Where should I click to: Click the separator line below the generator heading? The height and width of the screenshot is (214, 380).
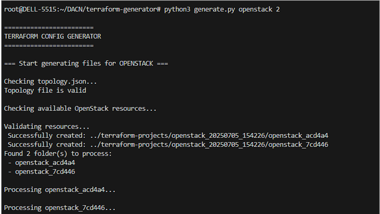[49, 46]
